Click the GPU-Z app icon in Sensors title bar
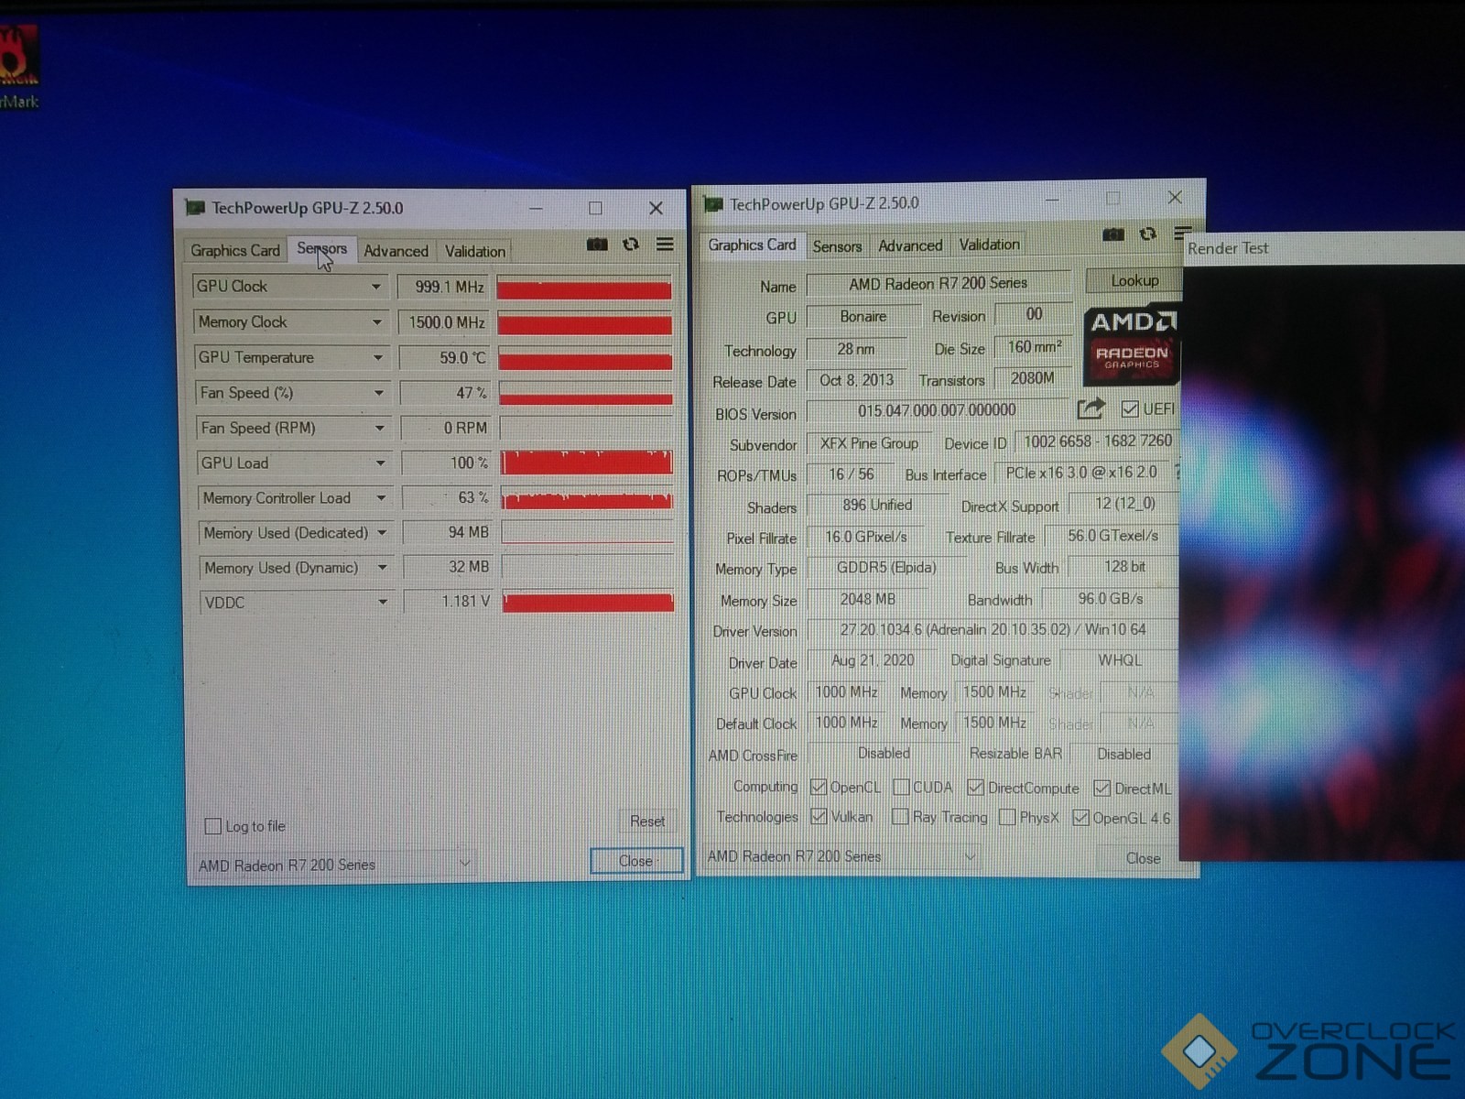 tap(195, 208)
